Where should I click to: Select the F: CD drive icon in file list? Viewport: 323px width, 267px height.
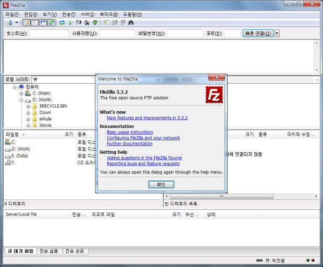click(x=8, y=163)
